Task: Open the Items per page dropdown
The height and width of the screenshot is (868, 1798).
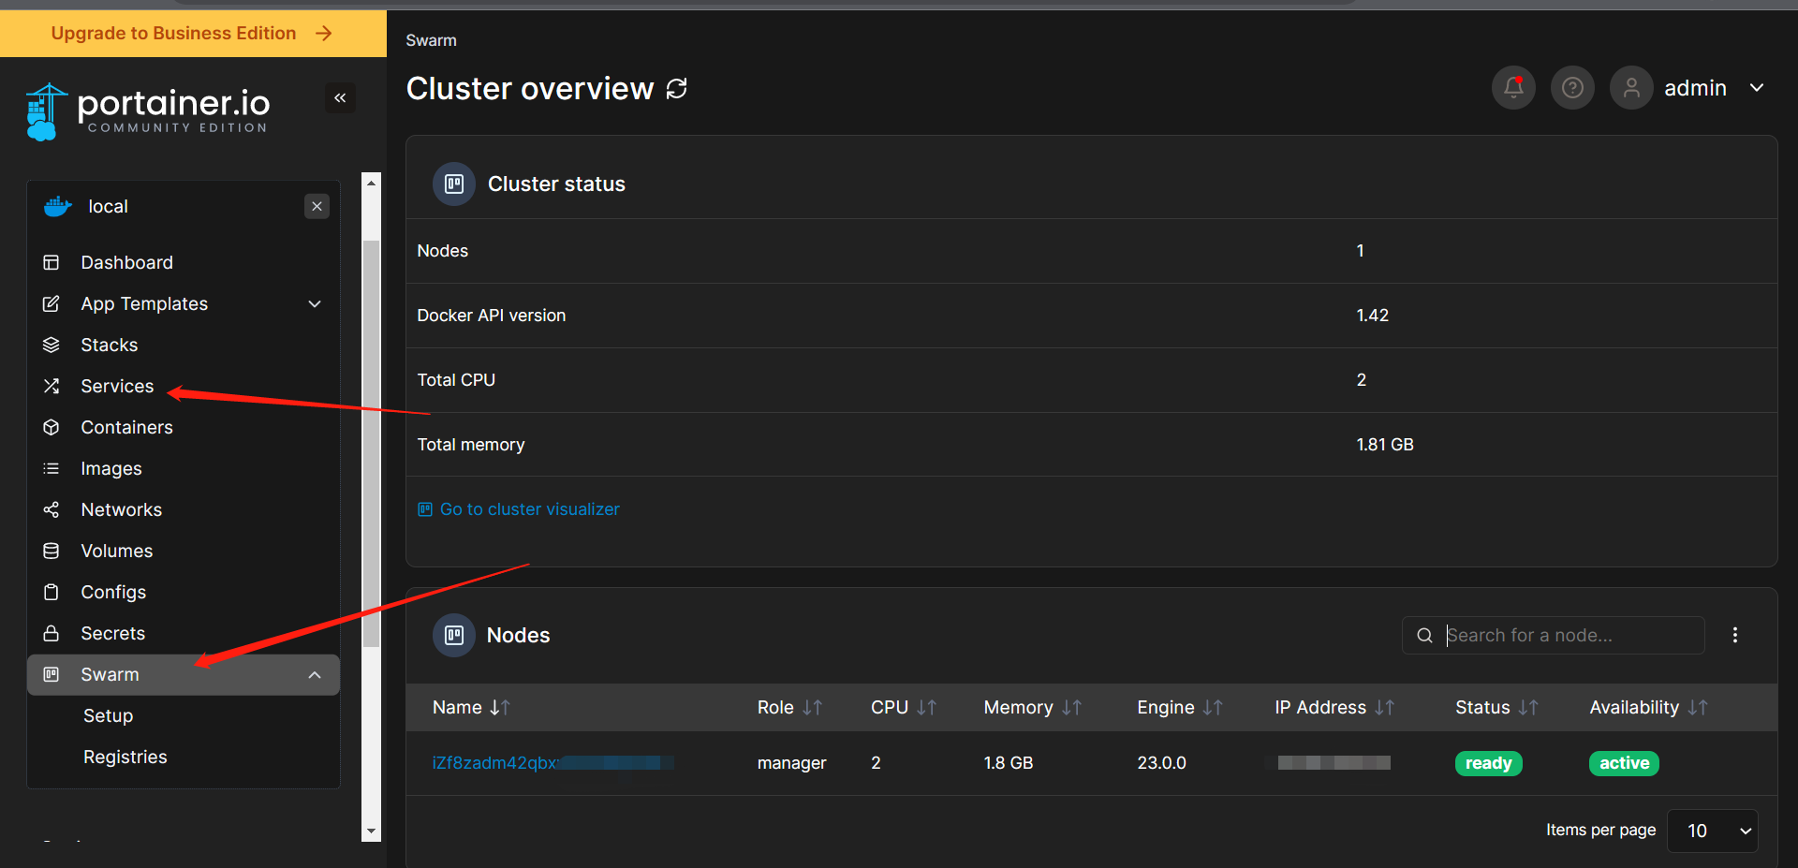Action: click(1713, 831)
